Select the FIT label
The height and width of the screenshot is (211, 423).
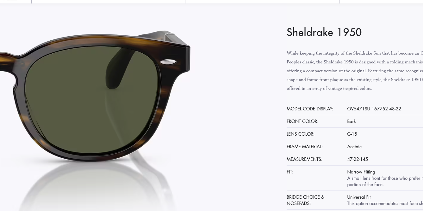point(290,172)
